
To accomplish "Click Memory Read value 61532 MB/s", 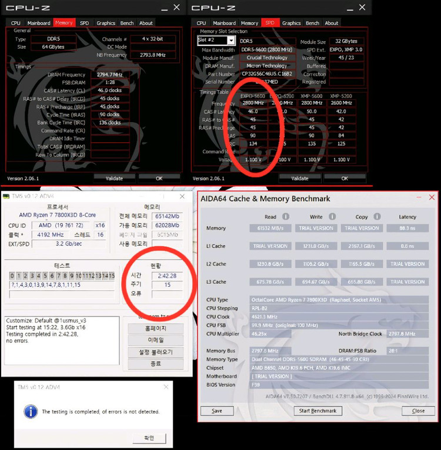I will pos(270,228).
